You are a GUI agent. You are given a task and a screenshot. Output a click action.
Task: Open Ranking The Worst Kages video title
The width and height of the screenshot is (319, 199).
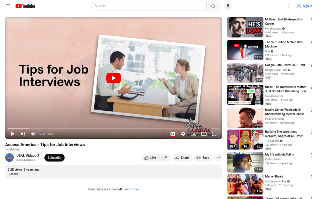click(284, 134)
